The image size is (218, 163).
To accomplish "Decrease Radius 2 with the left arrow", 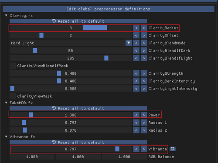I will point(136,130).
